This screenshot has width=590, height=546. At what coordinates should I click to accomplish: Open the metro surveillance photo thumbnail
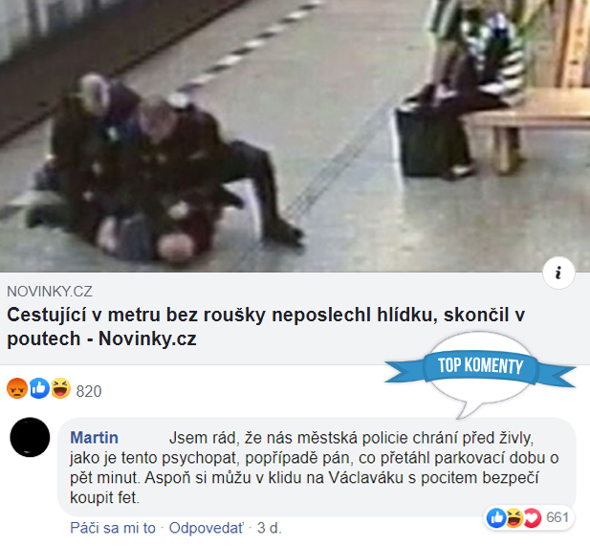tap(295, 136)
